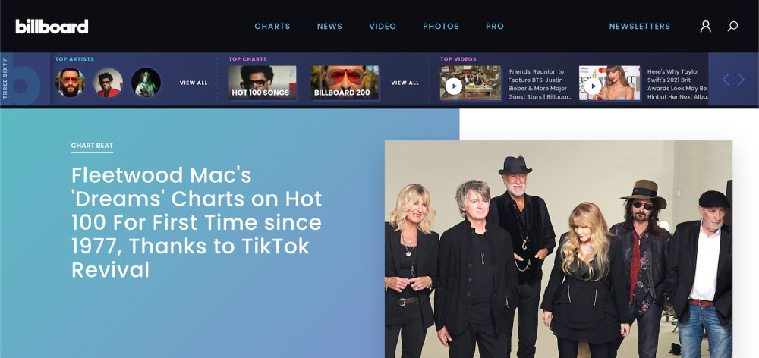Open the Fleetwood Mac 'Dreams' article headline
759x358 pixels.
pos(197,222)
